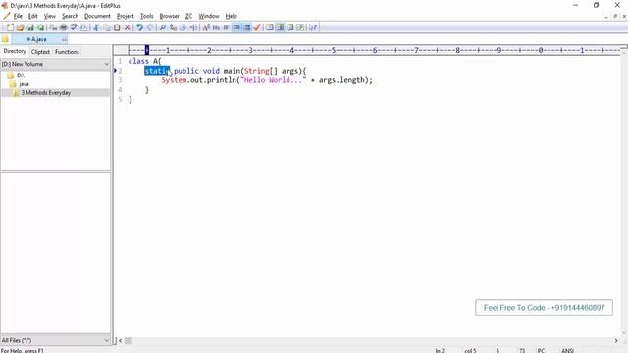Click the red check mark toolbar icon
Screen dimensions: 628x353
point(257,27)
